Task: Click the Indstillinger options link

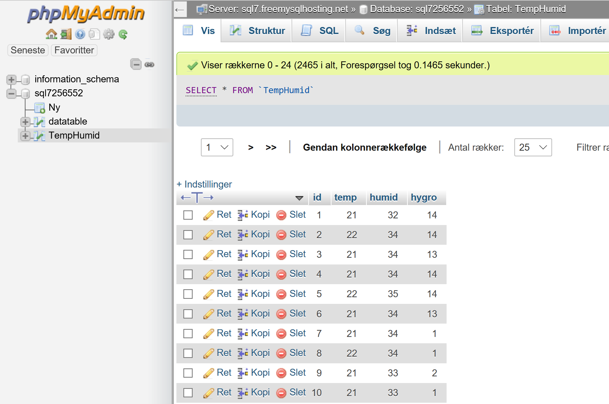Action: [204, 184]
